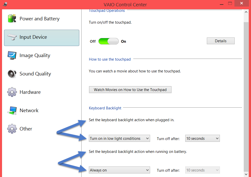Open touchpad Details
This screenshot has width=251, height=177.
221,41
